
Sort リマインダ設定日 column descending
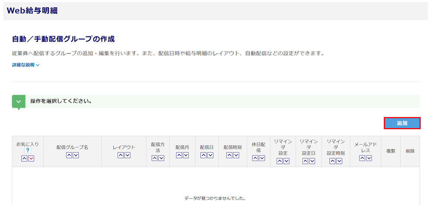coord(312,161)
